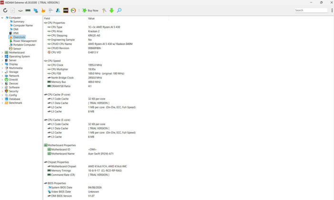Expand the DirectX tree node
Image resolution: width=334 pixels, height=200 pixels.
click(x=2, y=80)
